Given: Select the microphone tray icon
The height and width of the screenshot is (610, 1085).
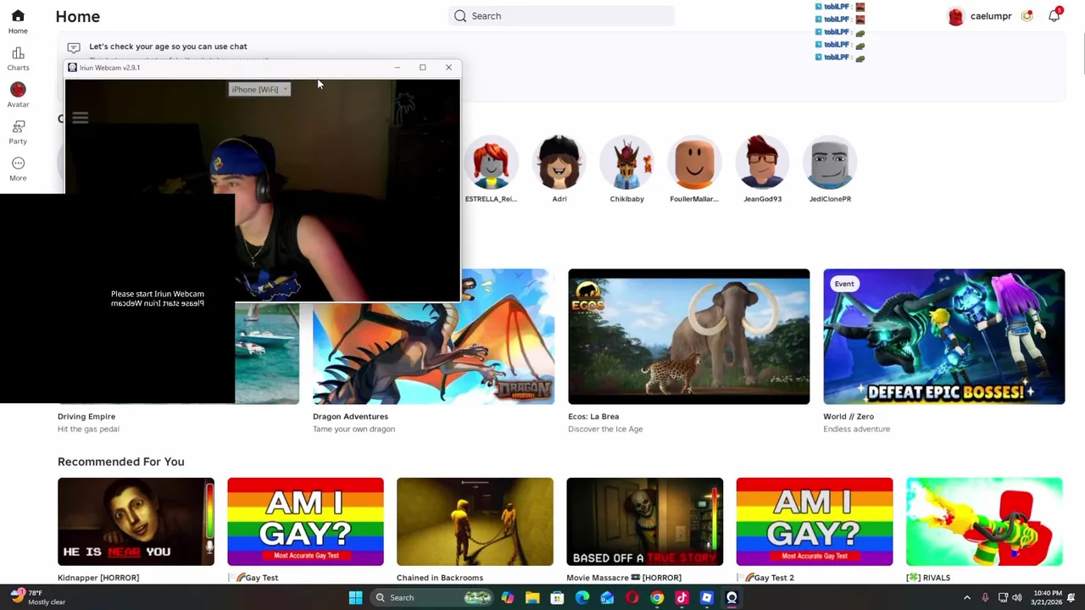Looking at the screenshot, I should pyautogui.click(x=985, y=597).
